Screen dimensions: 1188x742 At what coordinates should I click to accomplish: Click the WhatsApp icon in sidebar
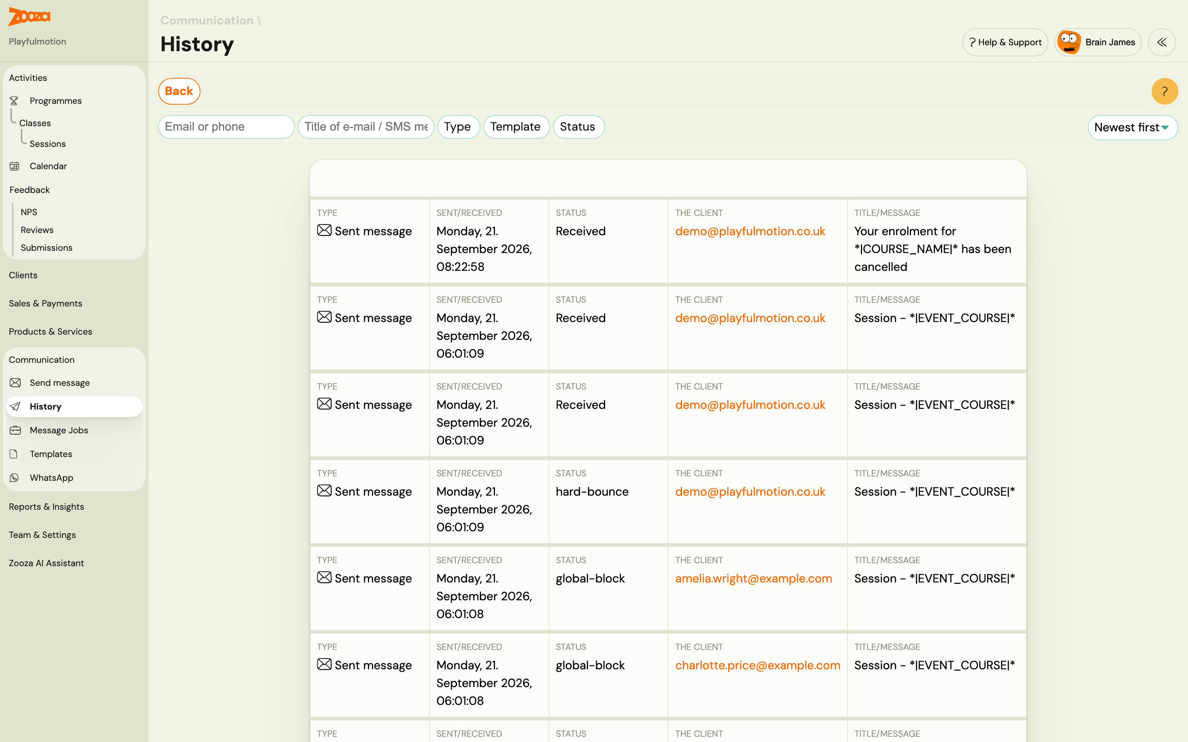(15, 477)
